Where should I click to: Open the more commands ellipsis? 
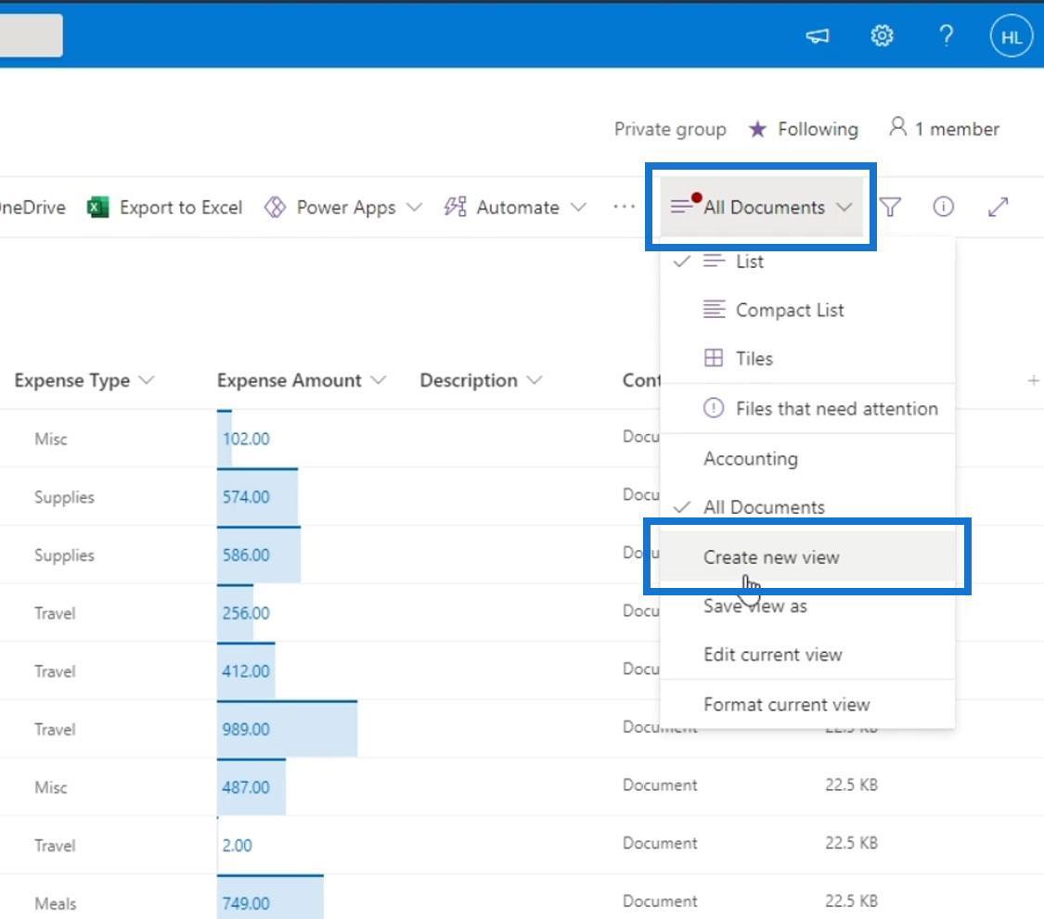pos(624,207)
